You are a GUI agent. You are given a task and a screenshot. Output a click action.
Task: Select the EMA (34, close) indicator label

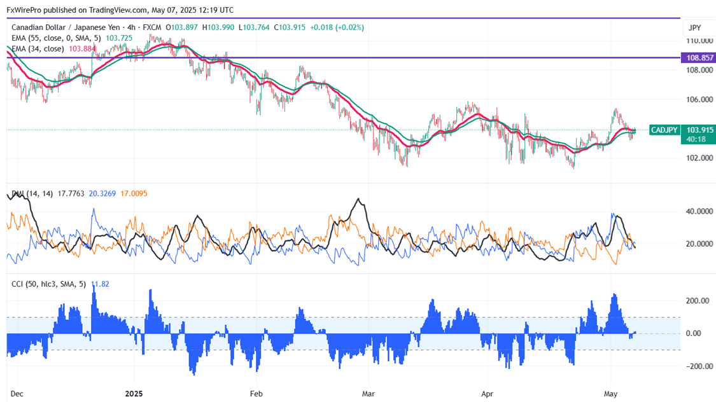(38, 48)
